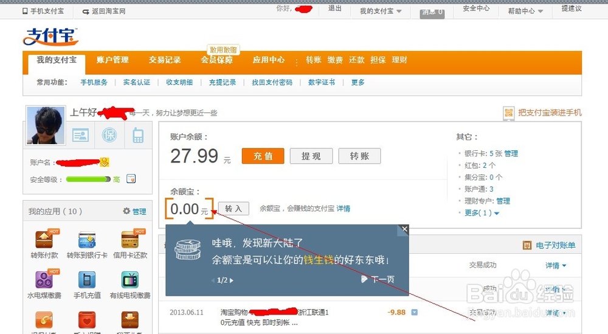This screenshot has width=608, height=334.
Task: Expand 详情 dropdown in first transaction row
Action: [556, 265]
